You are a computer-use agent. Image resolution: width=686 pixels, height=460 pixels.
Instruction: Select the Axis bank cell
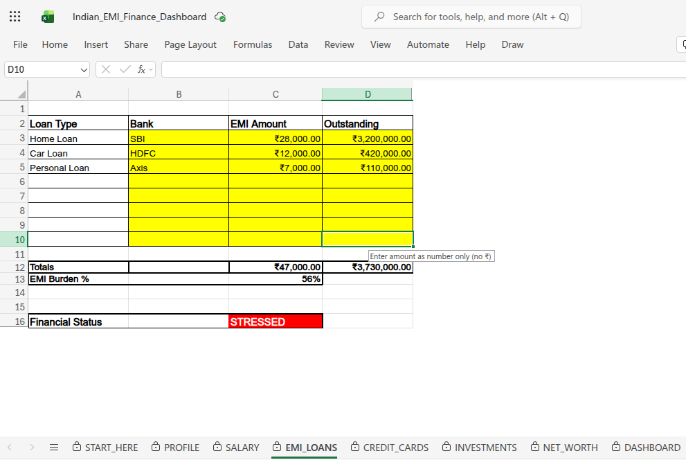tap(179, 167)
